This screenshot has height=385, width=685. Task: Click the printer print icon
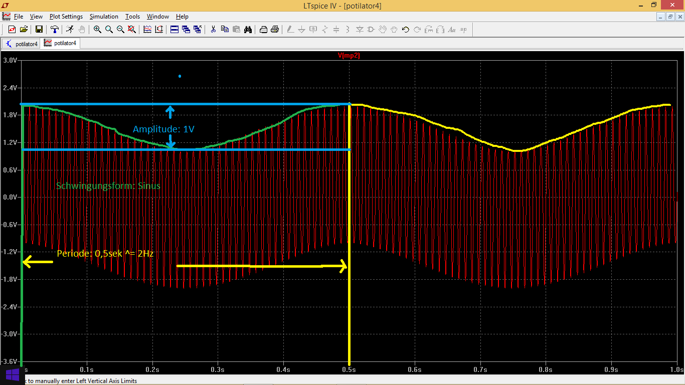coord(275,30)
